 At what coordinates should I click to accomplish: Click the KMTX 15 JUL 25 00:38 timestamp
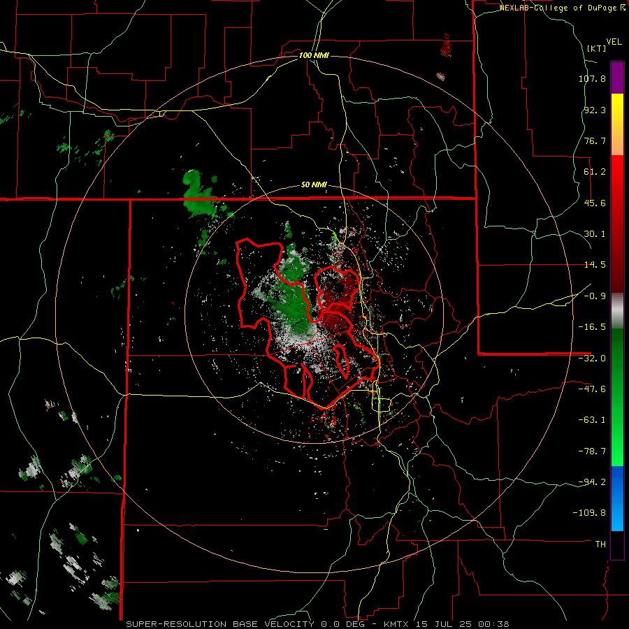[447, 624]
